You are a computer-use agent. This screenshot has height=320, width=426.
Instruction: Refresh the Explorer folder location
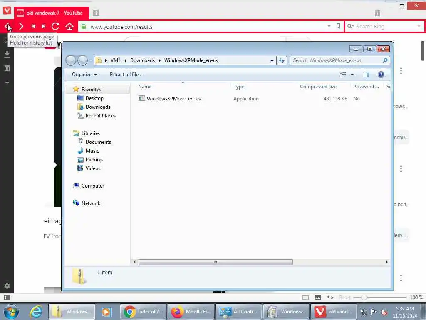(x=282, y=60)
